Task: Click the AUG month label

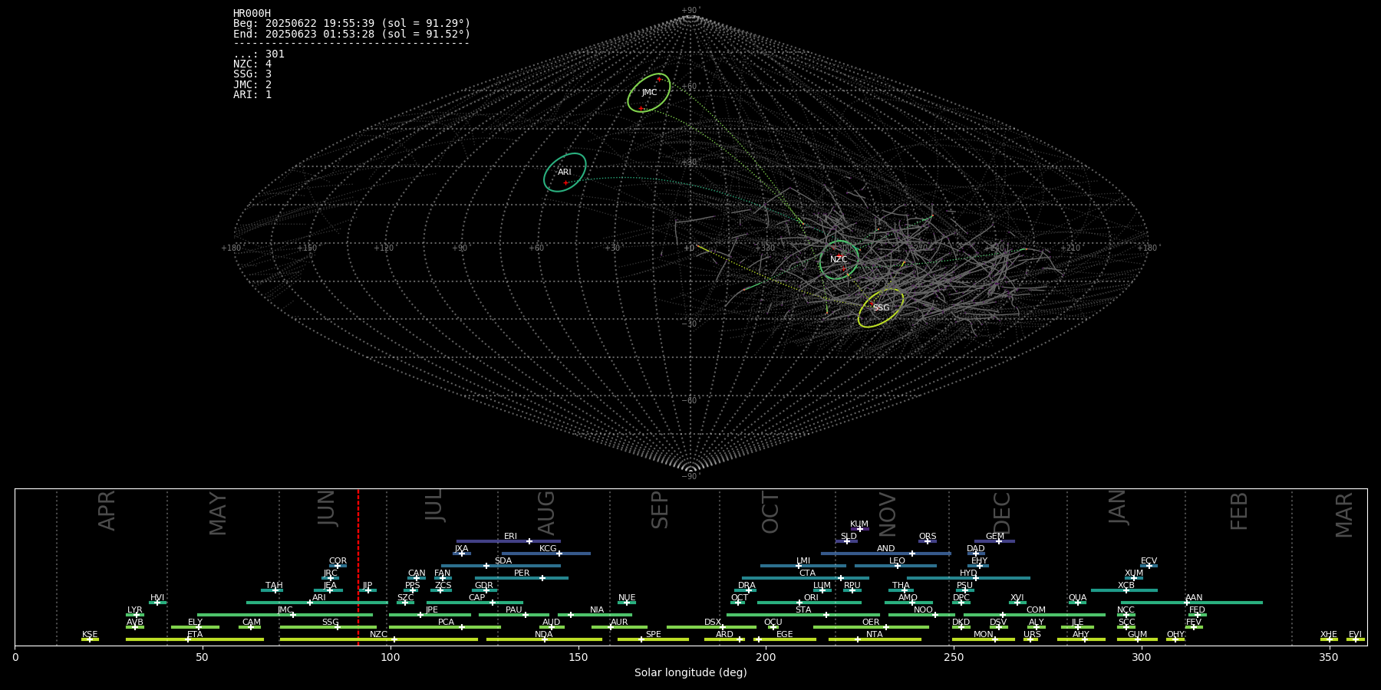Action: pos(546,513)
